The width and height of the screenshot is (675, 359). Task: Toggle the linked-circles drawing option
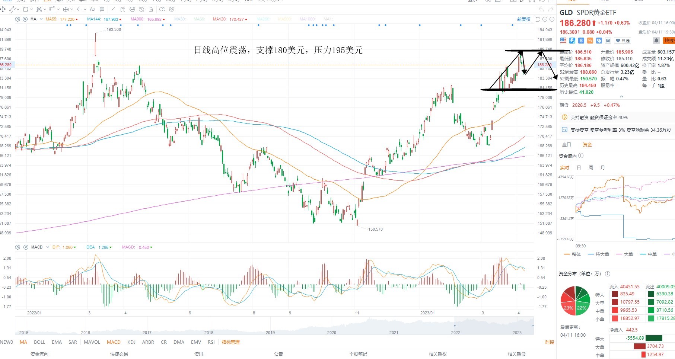pyautogui.click(x=162, y=9)
